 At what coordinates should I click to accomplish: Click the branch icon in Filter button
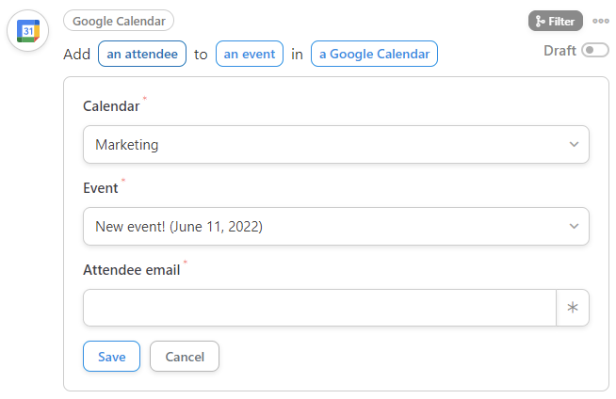click(x=541, y=22)
